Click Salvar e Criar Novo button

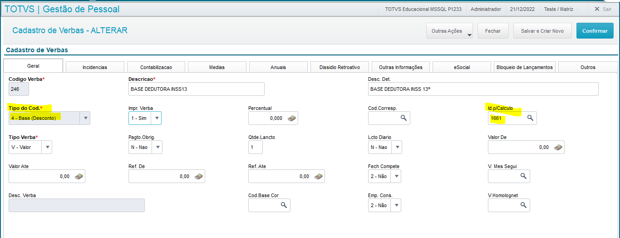coord(542,31)
